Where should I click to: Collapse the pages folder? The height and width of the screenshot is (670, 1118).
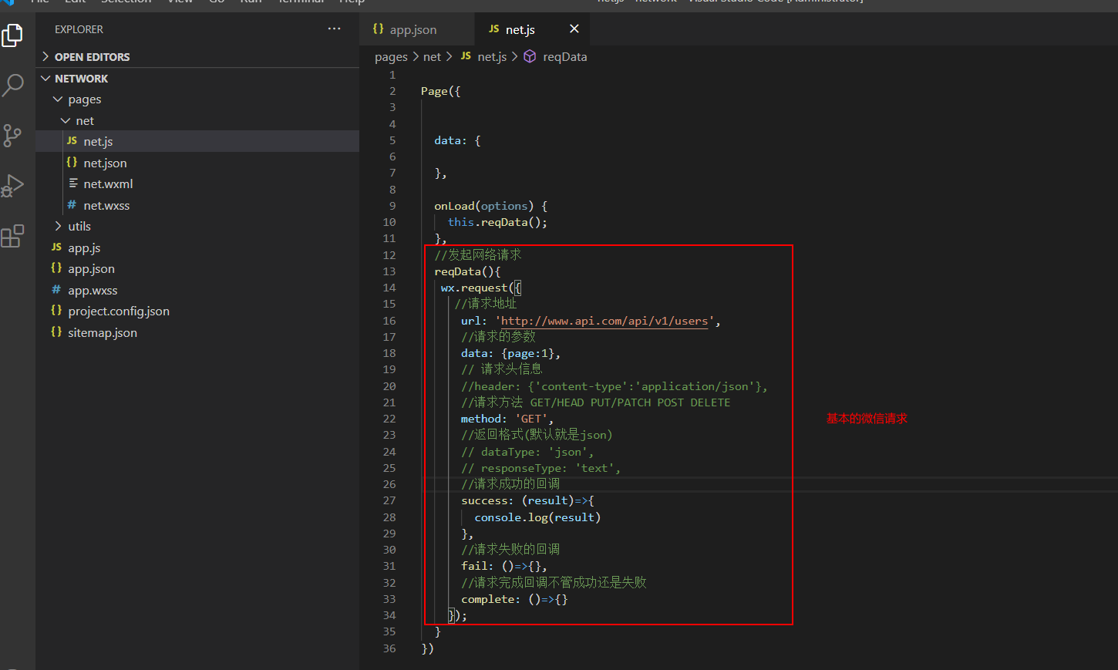coord(197,99)
